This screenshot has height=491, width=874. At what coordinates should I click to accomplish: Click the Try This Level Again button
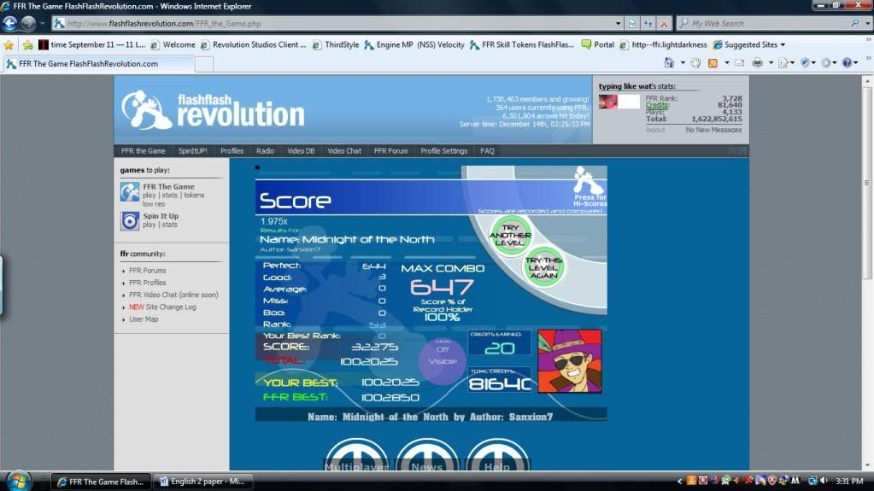(543, 266)
